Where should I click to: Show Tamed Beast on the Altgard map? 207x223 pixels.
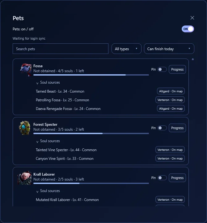coord(171,91)
